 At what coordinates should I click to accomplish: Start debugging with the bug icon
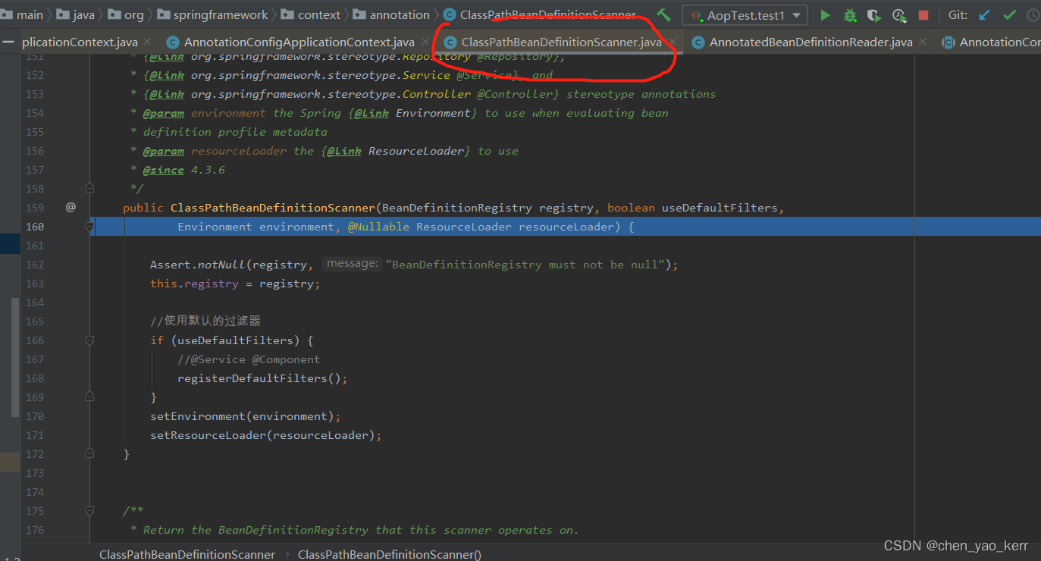850,15
